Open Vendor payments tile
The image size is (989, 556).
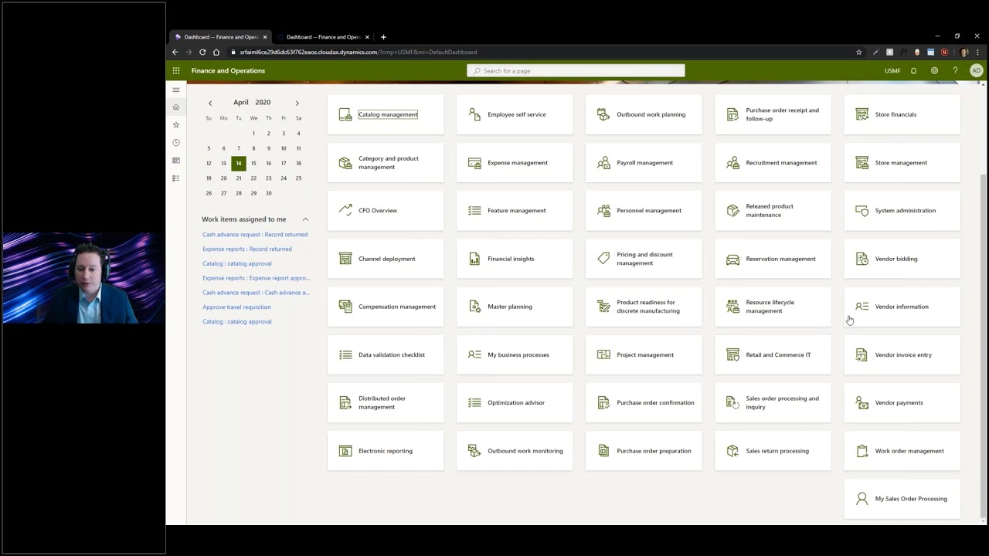pyautogui.click(x=902, y=402)
